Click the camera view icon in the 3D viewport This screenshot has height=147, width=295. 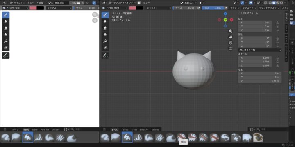pyautogui.click(x=230, y=42)
